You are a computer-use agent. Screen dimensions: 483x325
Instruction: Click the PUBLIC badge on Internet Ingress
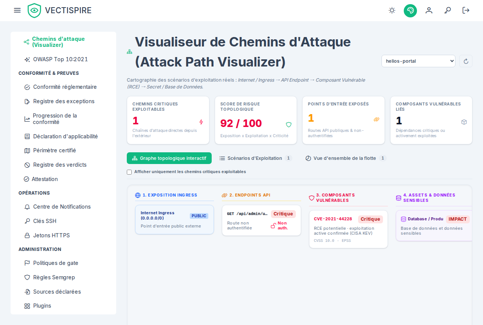pyautogui.click(x=199, y=216)
